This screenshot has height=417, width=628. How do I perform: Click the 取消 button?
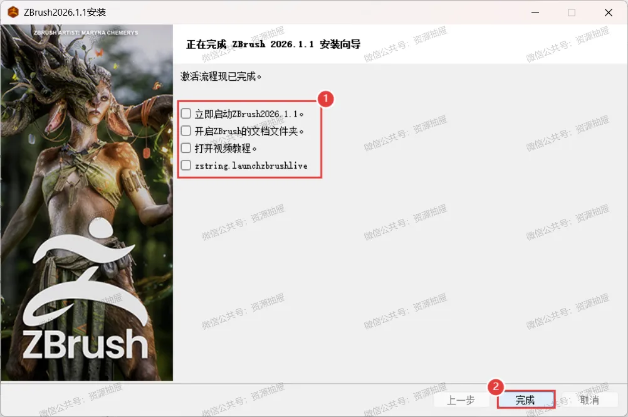click(x=590, y=400)
